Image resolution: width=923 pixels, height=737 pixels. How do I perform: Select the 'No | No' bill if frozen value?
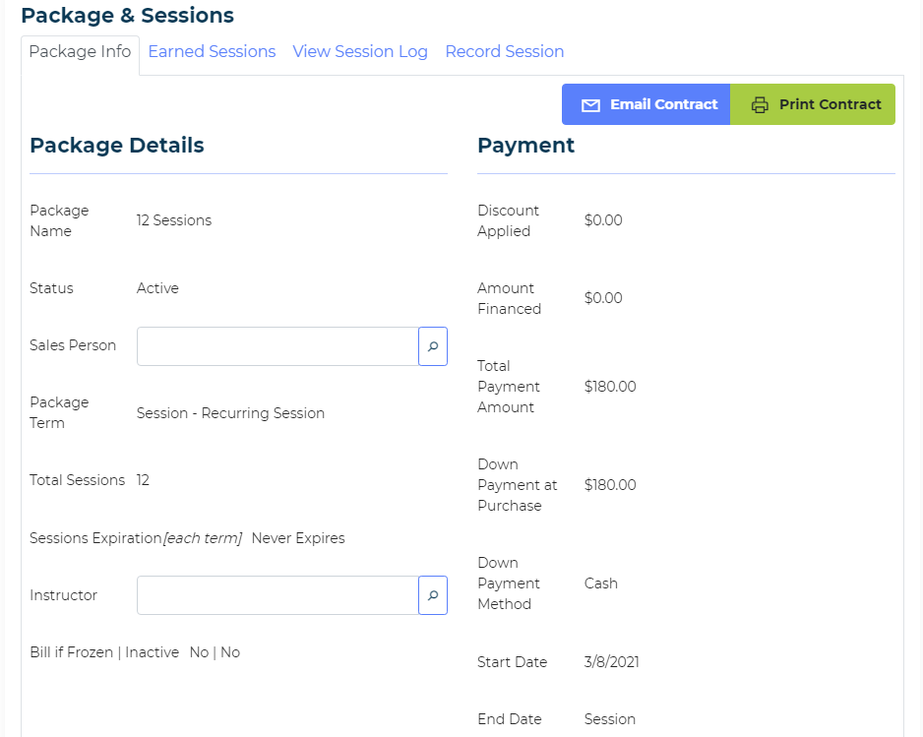[215, 652]
